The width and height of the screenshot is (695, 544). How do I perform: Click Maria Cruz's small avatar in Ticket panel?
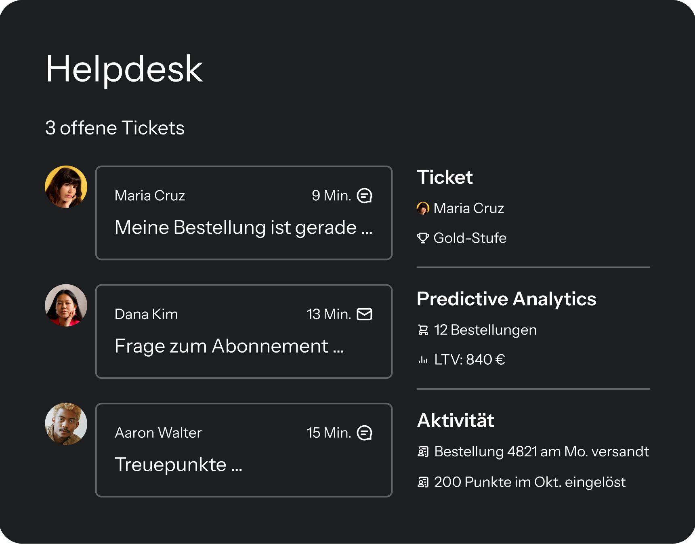(423, 208)
